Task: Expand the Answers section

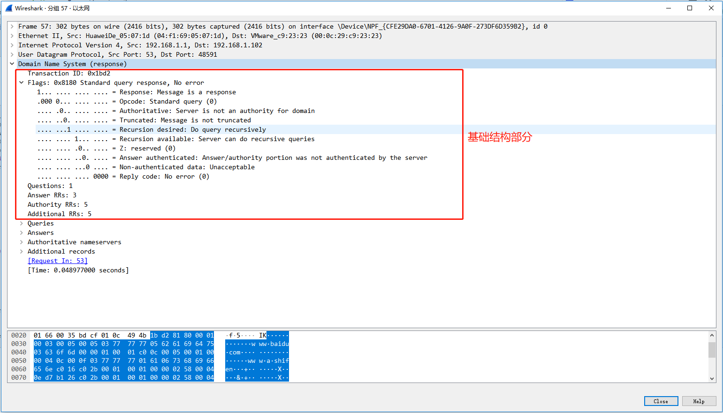Action: (22, 233)
